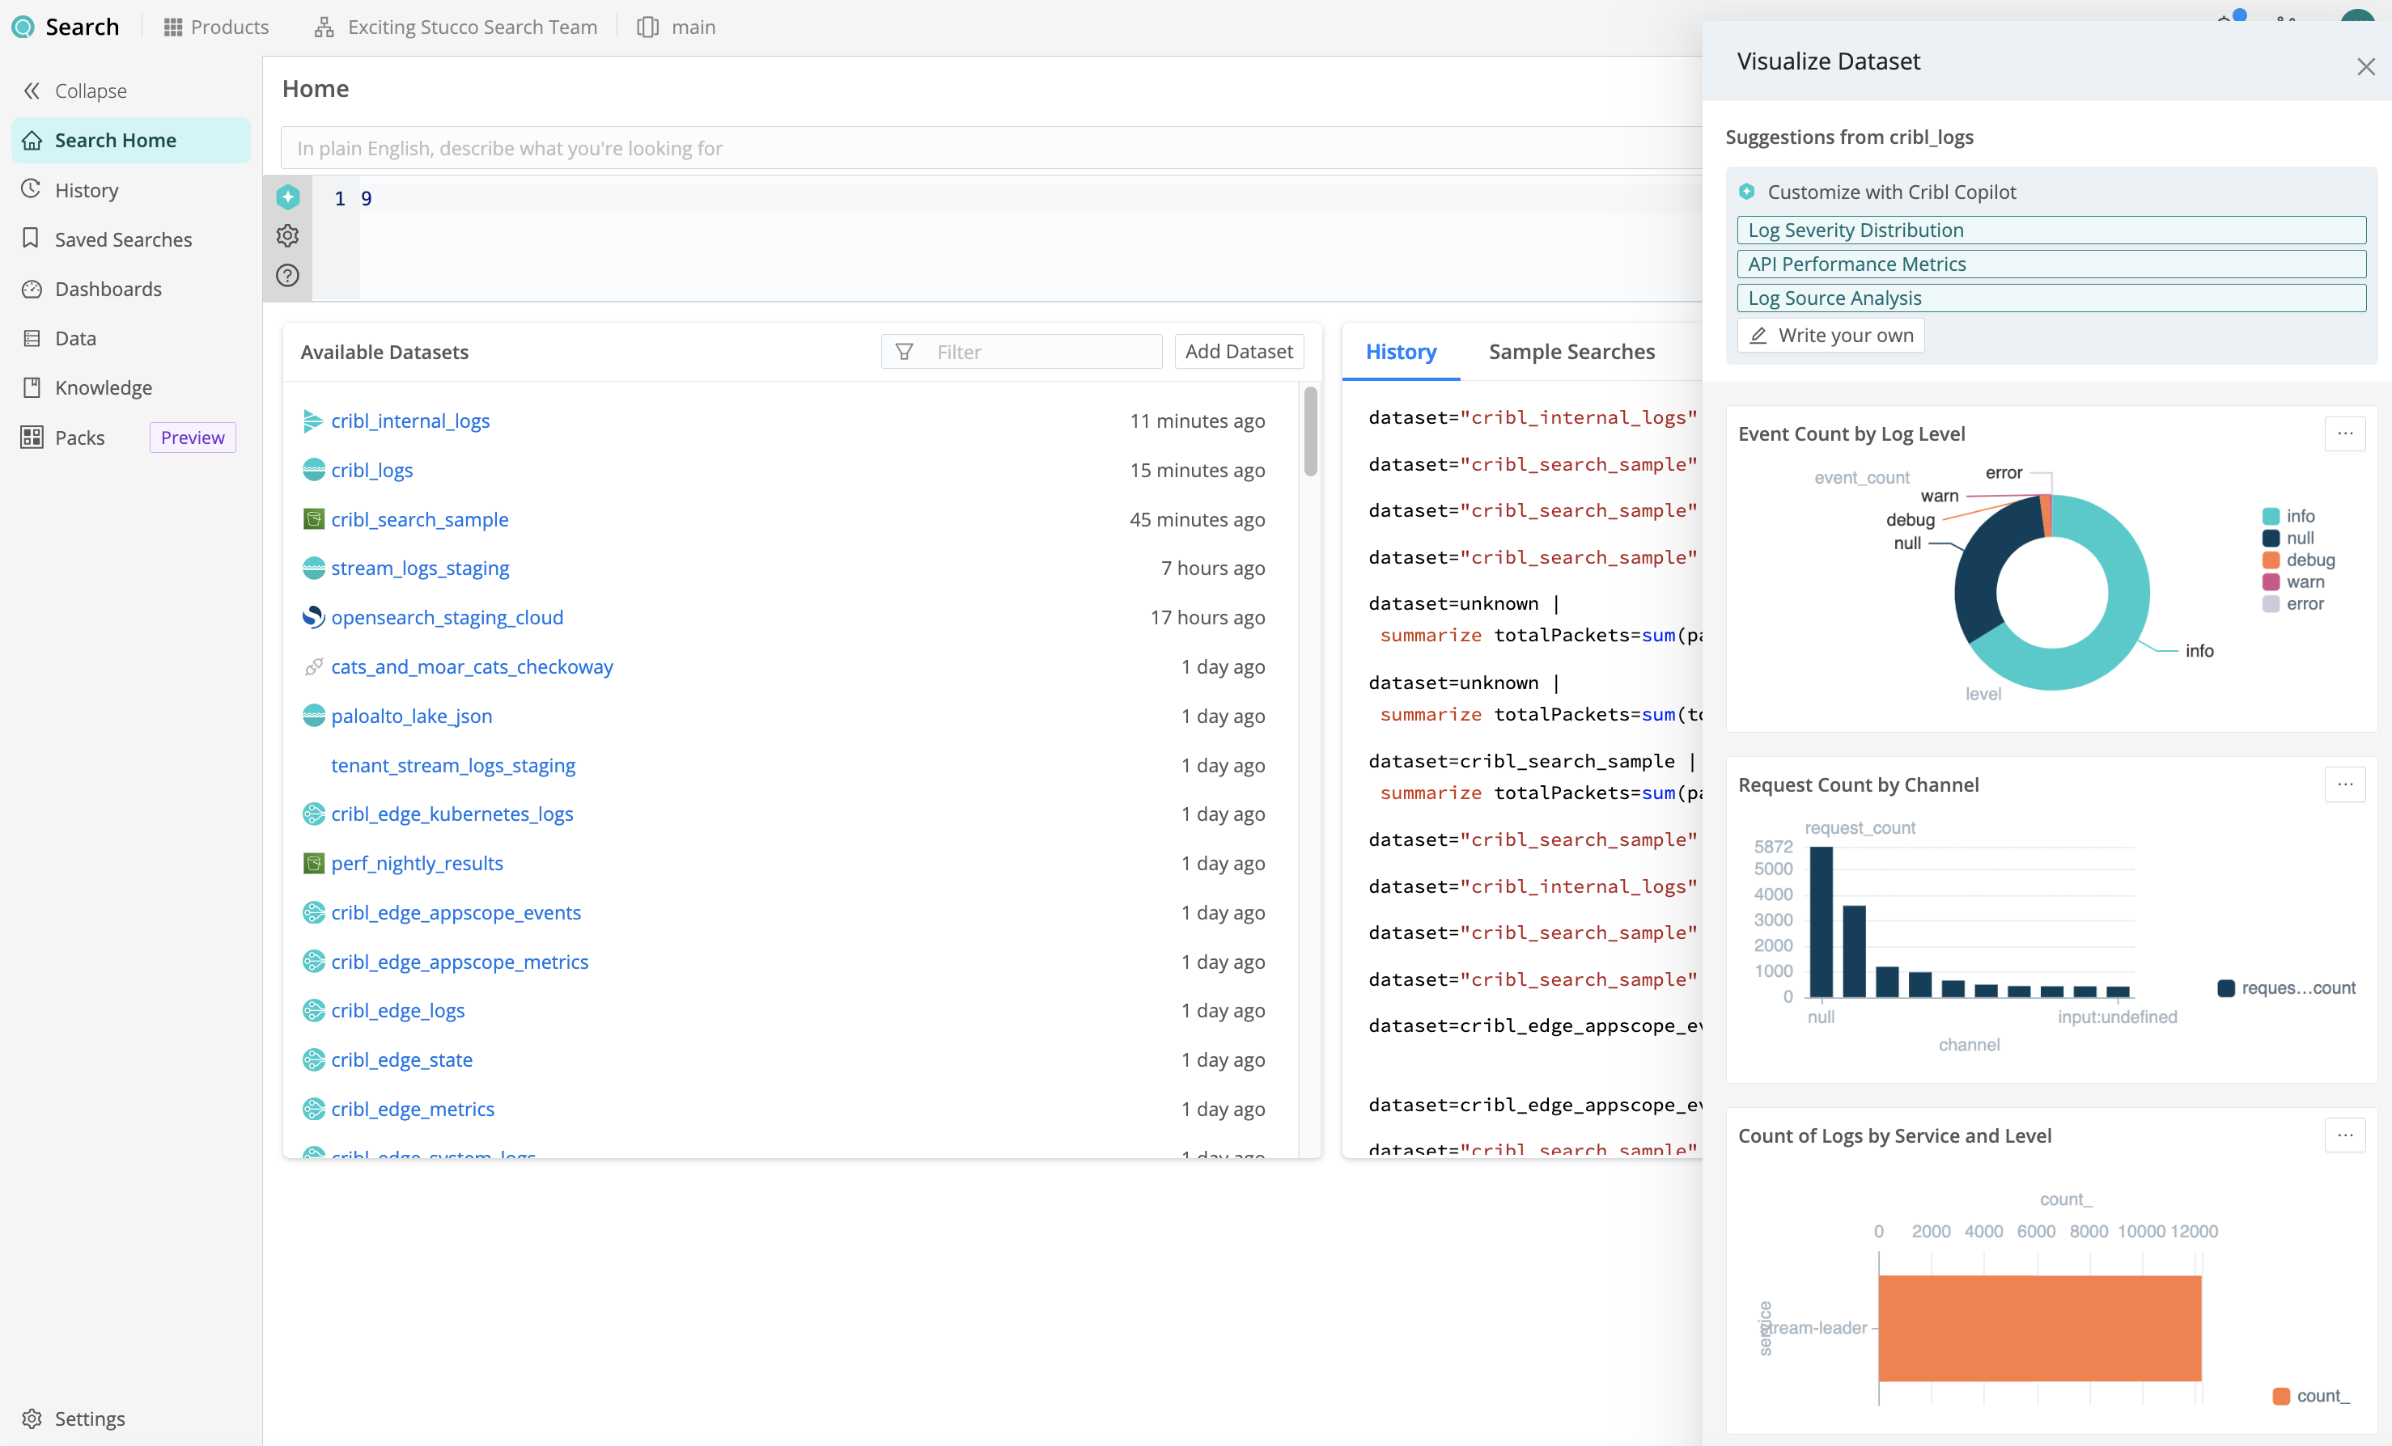Image resolution: width=2392 pixels, height=1446 pixels.
Task: Open query editor settings gear
Action: point(287,236)
